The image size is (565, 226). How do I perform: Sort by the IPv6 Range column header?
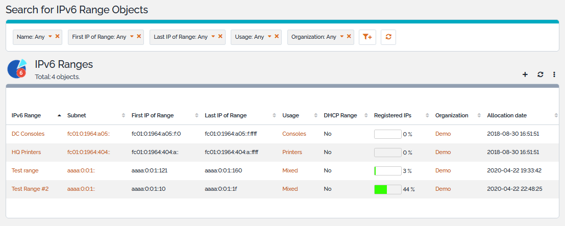(x=27, y=115)
